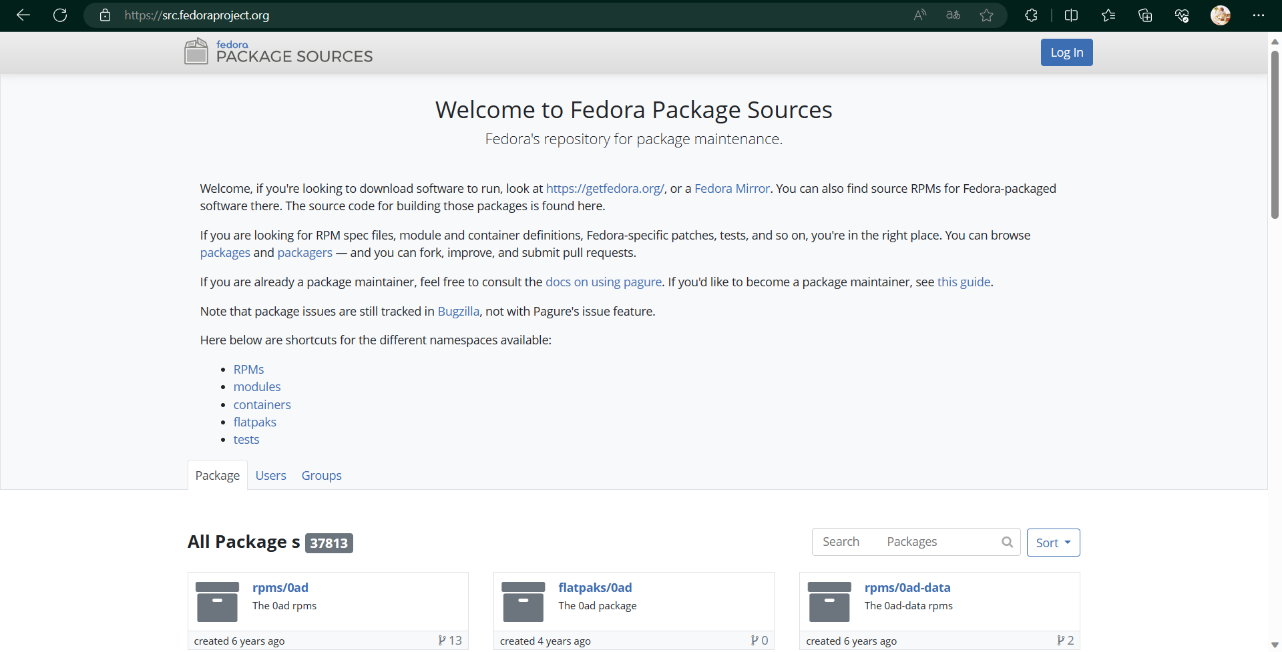The height and width of the screenshot is (652, 1282).
Task: Click the All Packages heading
Action: tap(244, 542)
